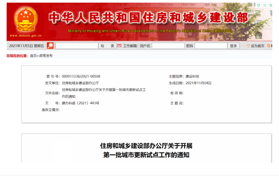Click the 索引号 label
Image resolution: width=279 pixels, height=176 pixels.
(x=53, y=76)
